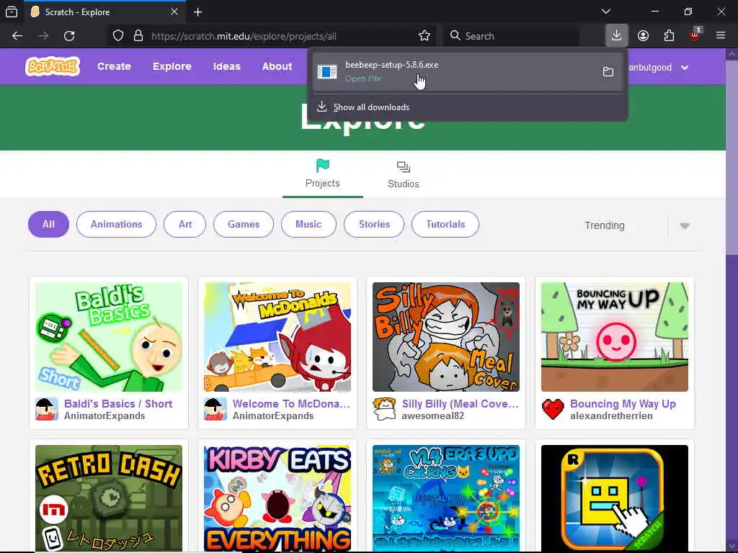Open AnimatorExpands avatar on McDonalds card
The image size is (738, 553).
[215, 409]
